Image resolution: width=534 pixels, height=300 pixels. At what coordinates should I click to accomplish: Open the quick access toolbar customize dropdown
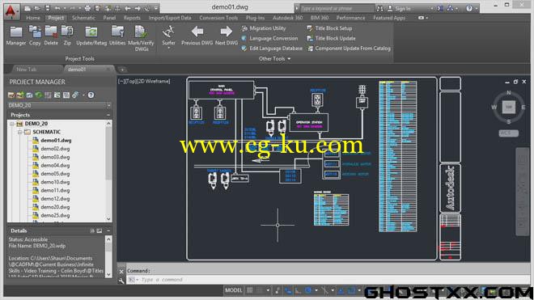point(156,8)
